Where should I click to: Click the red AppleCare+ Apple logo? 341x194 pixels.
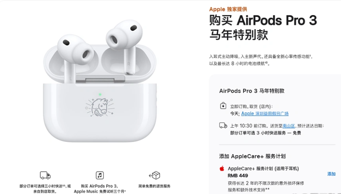click(222, 168)
